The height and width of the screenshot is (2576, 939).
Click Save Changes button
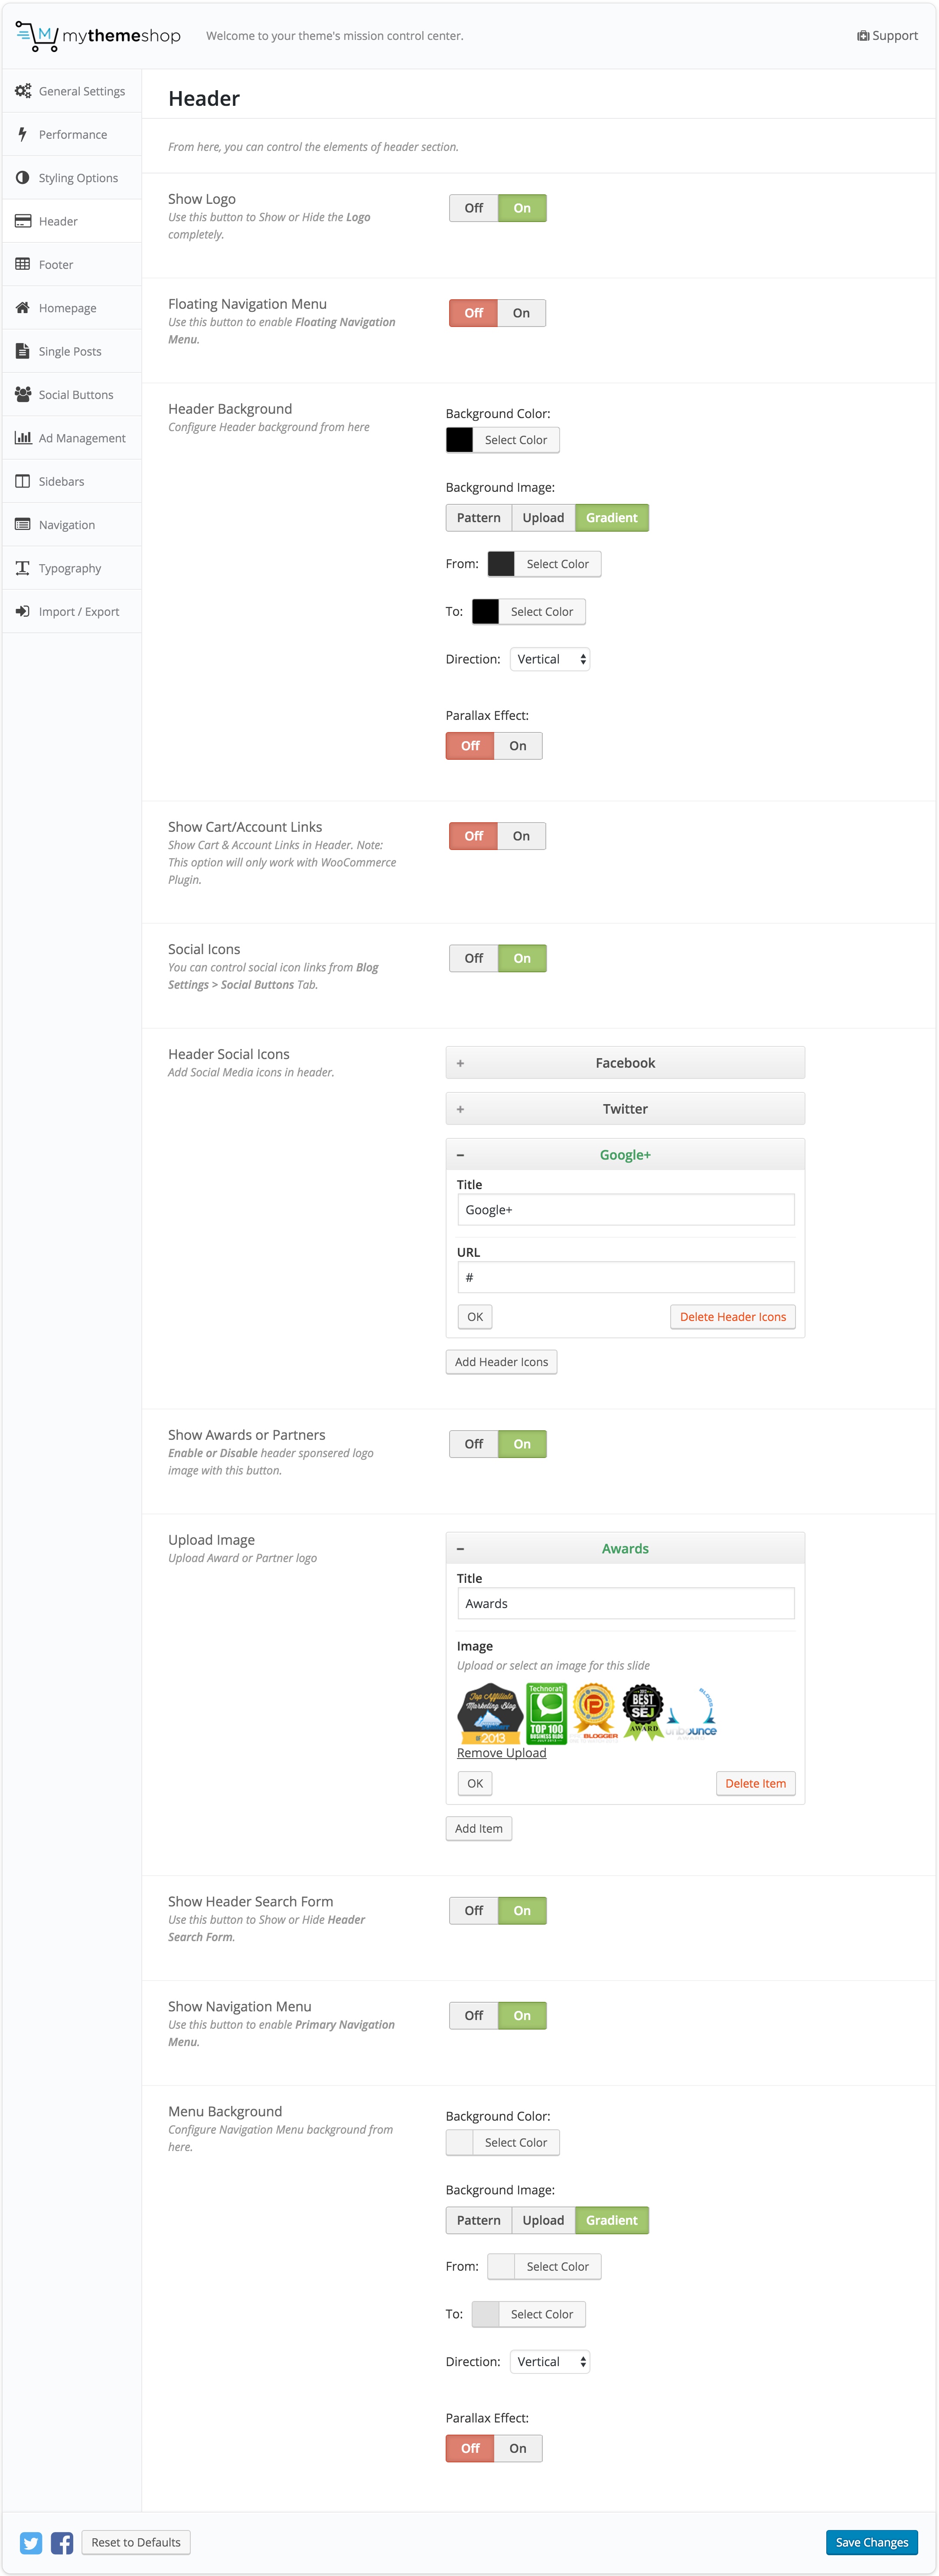(x=872, y=2542)
